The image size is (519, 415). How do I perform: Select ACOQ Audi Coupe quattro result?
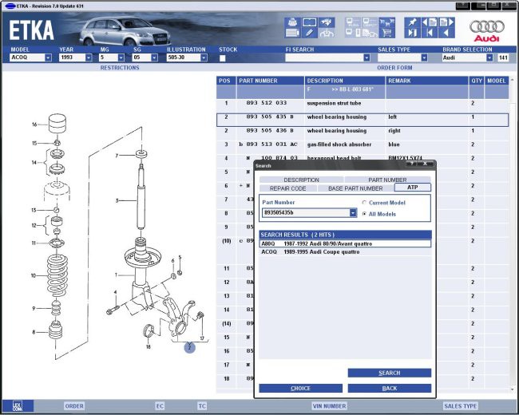coord(345,252)
